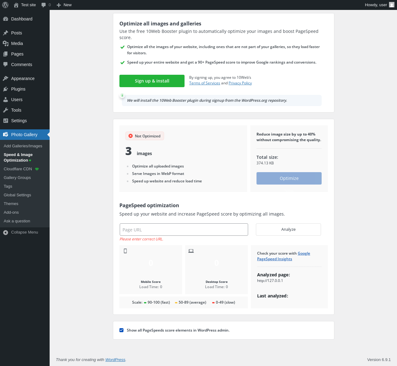Screen dimensions: 397x366
Task: Open Google PageSpeed Insights link
Action: point(283,256)
